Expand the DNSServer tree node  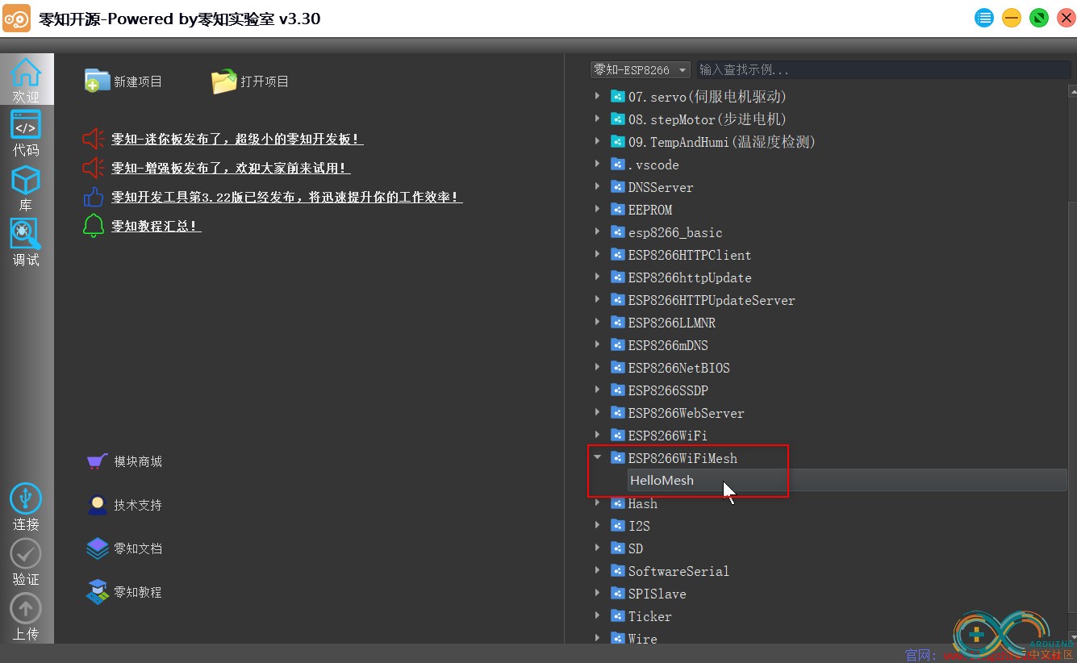point(597,186)
